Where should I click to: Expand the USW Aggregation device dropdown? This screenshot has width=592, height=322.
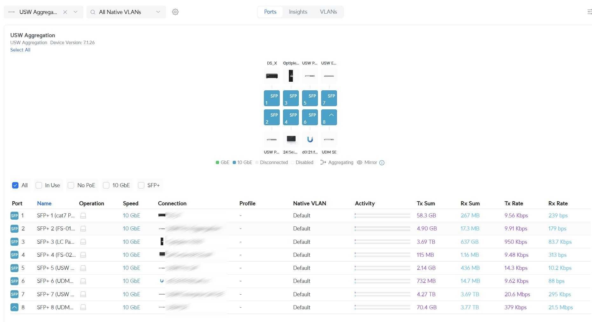pyautogui.click(x=75, y=12)
